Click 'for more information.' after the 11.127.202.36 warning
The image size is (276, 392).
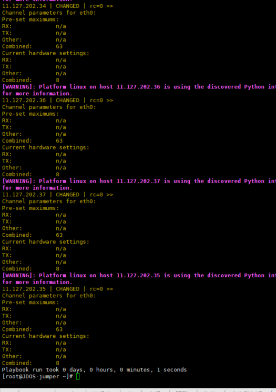(x=37, y=94)
